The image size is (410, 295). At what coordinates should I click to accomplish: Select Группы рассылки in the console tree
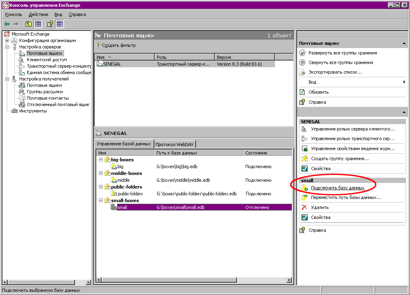[x=44, y=92]
